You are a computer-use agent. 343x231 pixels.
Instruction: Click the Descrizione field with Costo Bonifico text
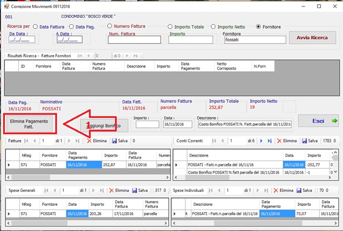tap(245, 124)
